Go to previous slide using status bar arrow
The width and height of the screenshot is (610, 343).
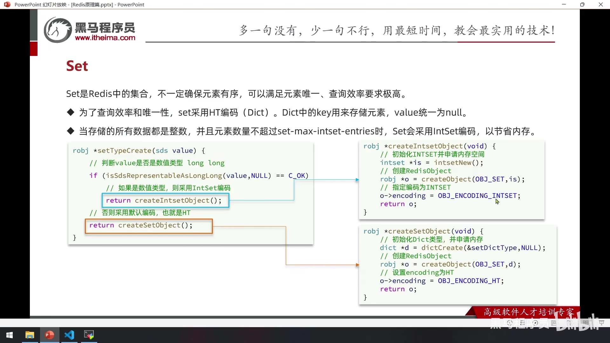point(510,323)
